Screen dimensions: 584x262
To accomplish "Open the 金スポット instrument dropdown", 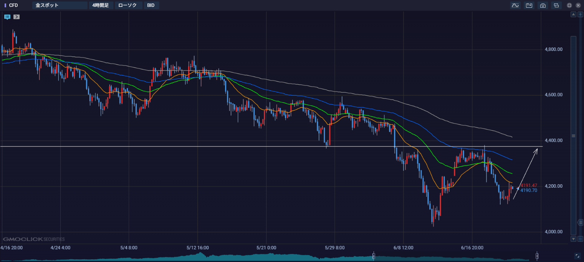I will (x=60, y=5).
